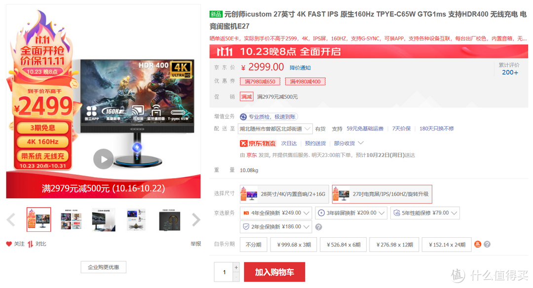Click the 次日达 delivery option
This screenshot has height=288, width=533.
(289, 144)
